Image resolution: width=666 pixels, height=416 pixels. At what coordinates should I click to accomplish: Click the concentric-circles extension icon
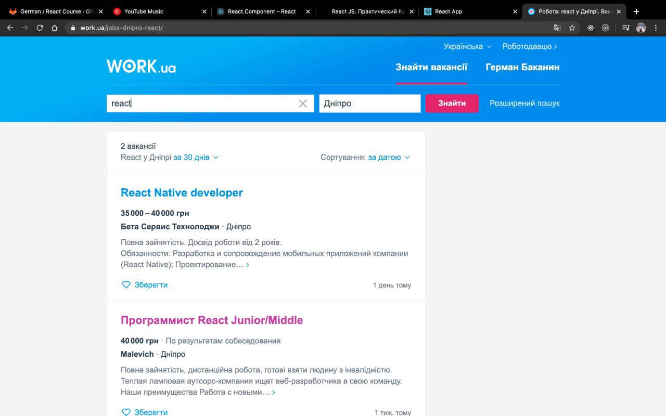coord(605,28)
